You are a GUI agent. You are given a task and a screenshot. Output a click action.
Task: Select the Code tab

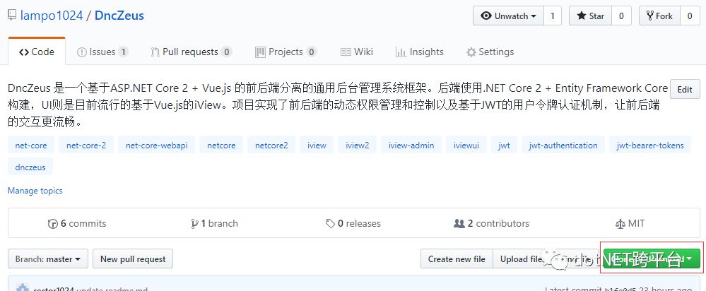point(37,52)
